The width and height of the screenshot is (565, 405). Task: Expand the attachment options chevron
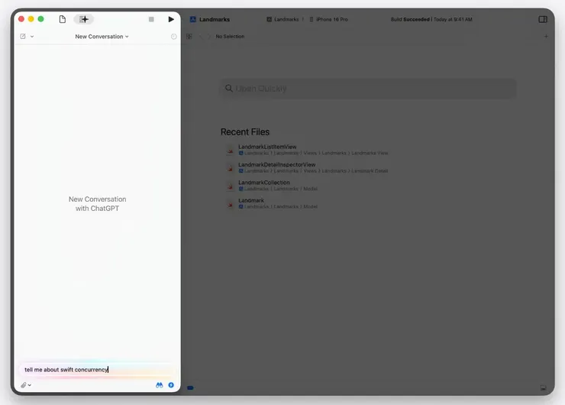[x=30, y=385]
